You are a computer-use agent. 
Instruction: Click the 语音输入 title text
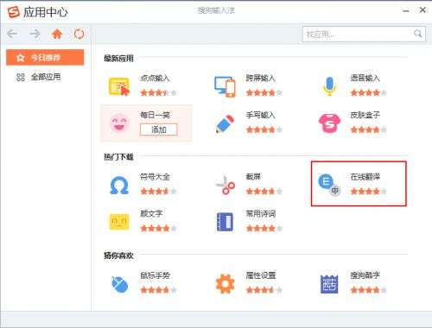coord(365,79)
